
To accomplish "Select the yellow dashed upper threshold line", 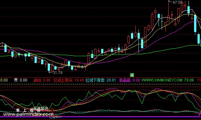I will point(100,84).
